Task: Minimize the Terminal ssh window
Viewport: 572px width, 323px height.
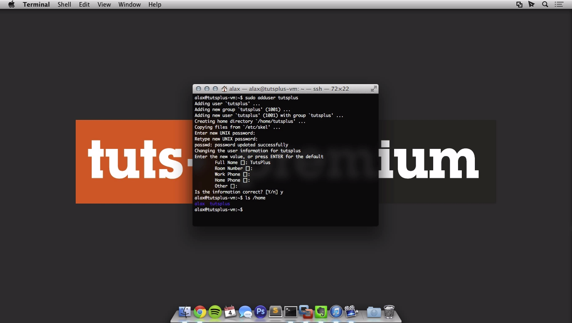Action: (x=207, y=89)
